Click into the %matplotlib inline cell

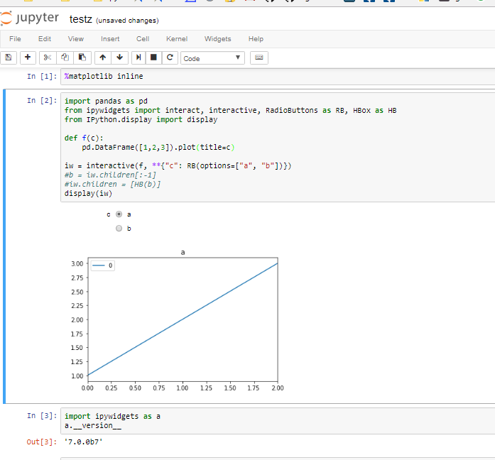click(x=278, y=77)
